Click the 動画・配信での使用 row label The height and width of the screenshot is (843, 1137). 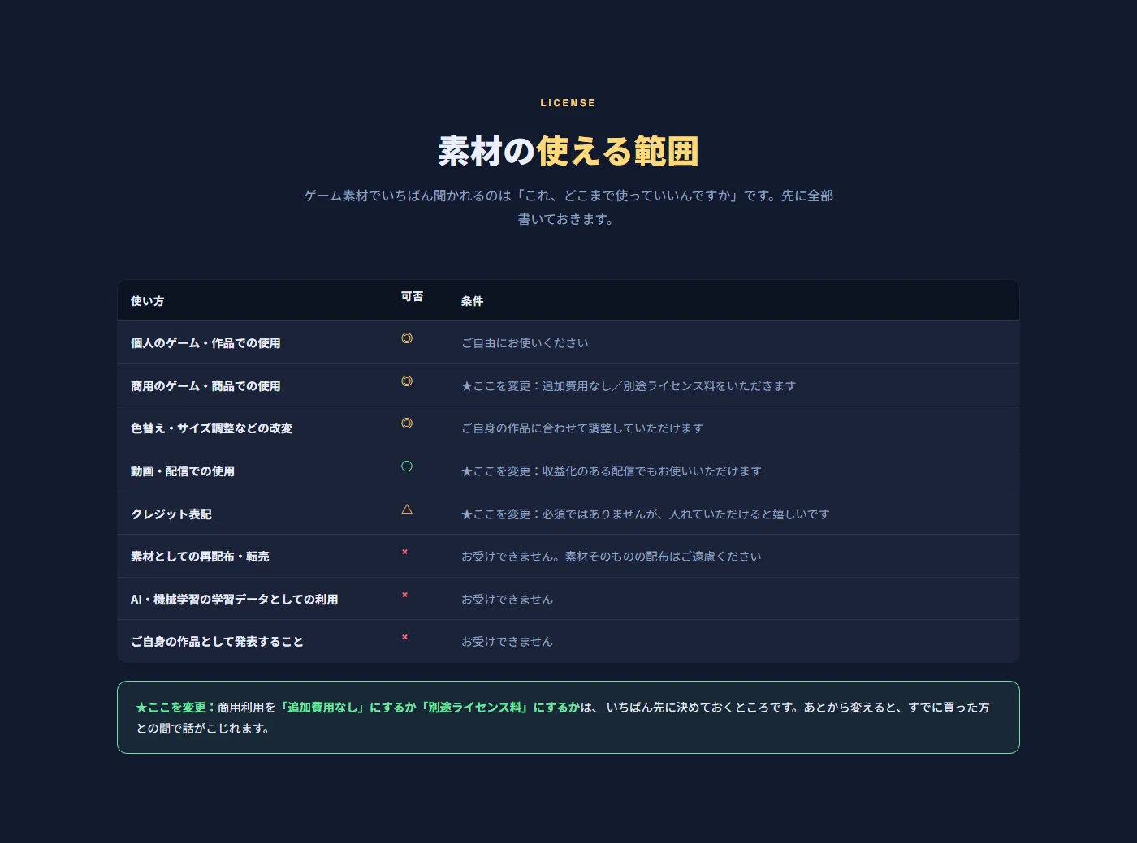coord(183,471)
